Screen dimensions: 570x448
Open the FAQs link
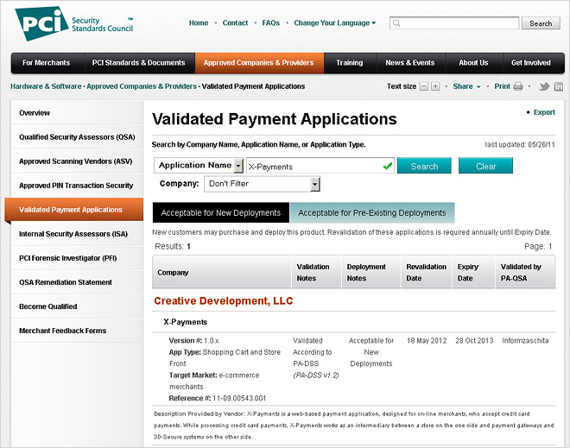pos(271,23)
